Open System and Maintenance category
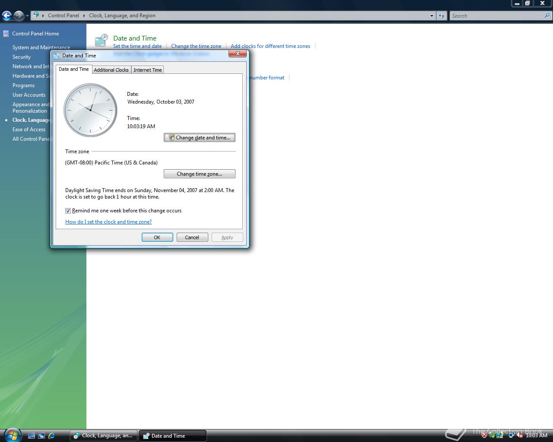This screenshot has width=553, height=442. tap(41, 47)
